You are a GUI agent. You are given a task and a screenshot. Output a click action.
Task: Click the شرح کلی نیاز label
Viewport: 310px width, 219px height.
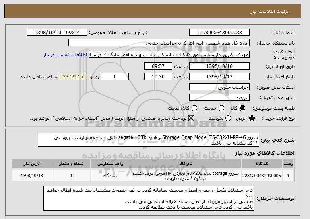click(x=278, y=140)
